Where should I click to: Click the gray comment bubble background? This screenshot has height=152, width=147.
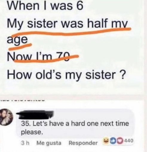76,123
